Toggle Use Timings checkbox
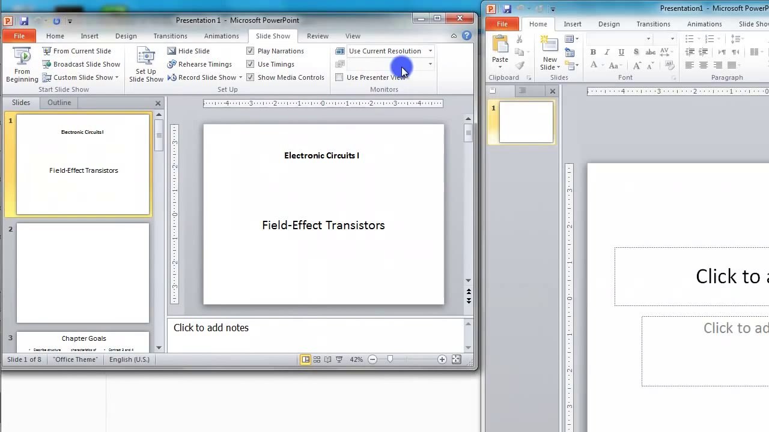 pyautogui.click(x=250, y=64)
